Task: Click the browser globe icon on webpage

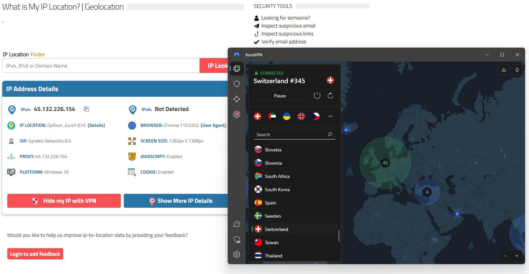Action: tap(132, 126)
